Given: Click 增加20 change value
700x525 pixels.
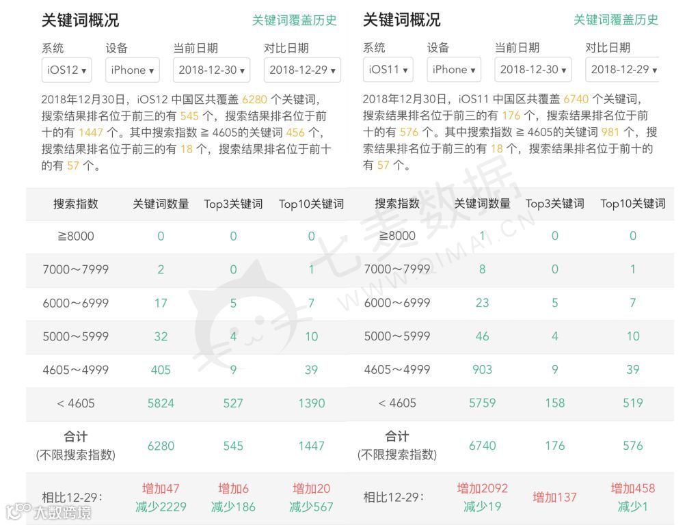Looking at the screenshot, I should click(x=311, y=489).
